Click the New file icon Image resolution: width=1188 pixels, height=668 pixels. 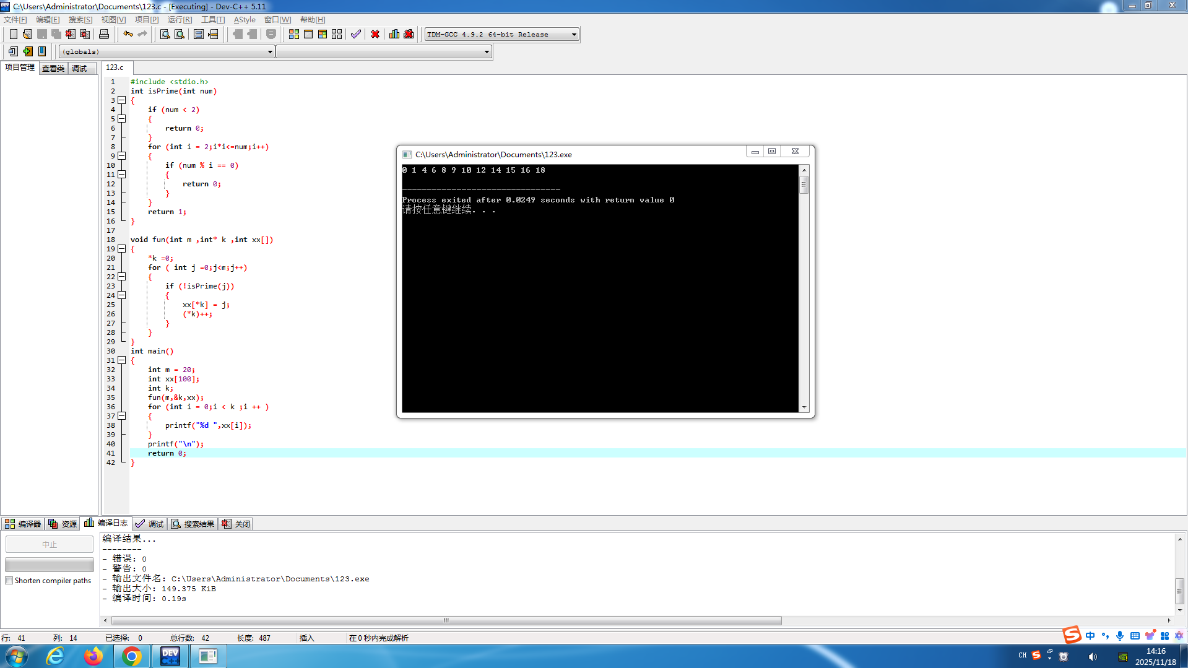tap(13, 34)
